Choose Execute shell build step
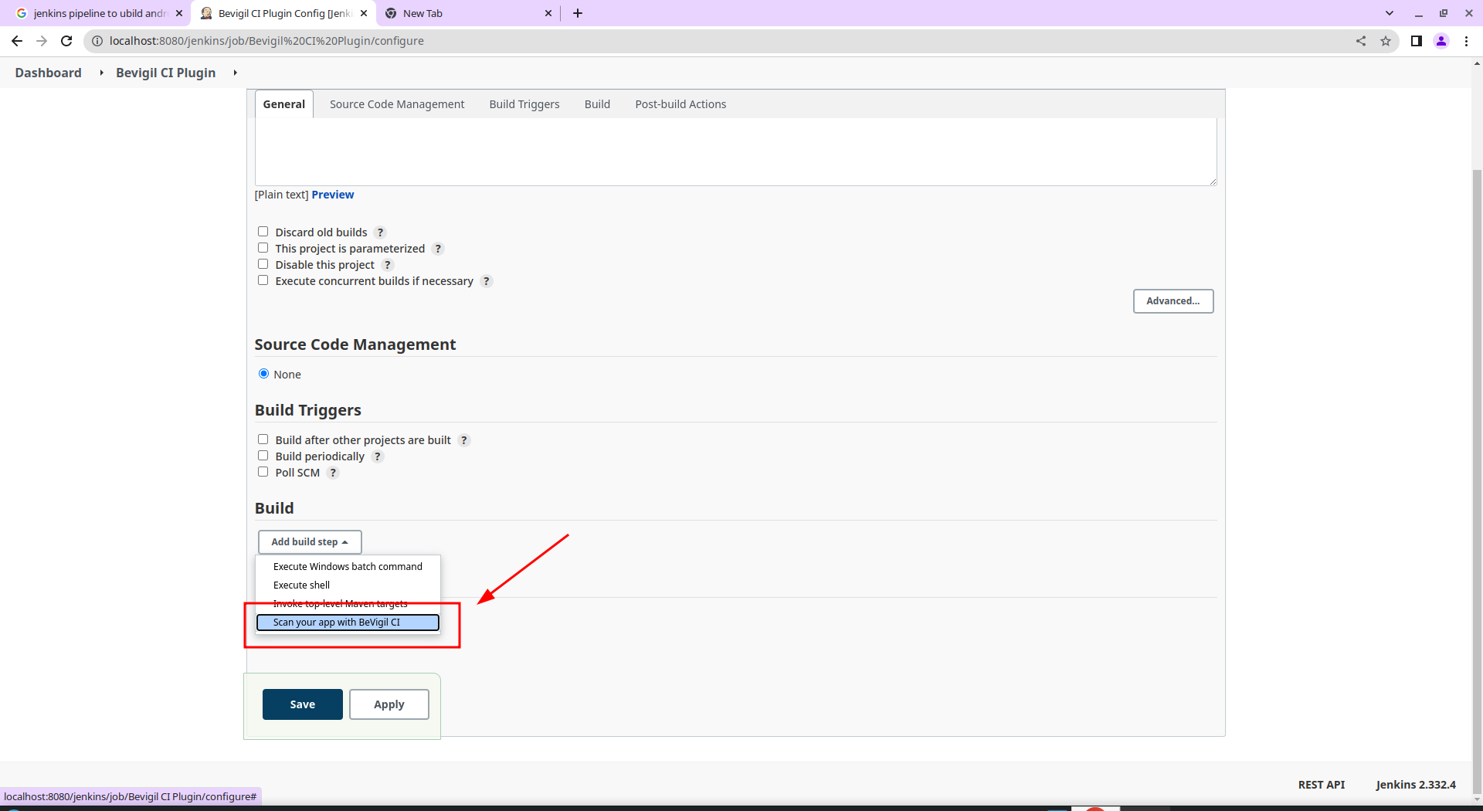This screenshot has height=811, width=1483. click(x=348, y=585)
